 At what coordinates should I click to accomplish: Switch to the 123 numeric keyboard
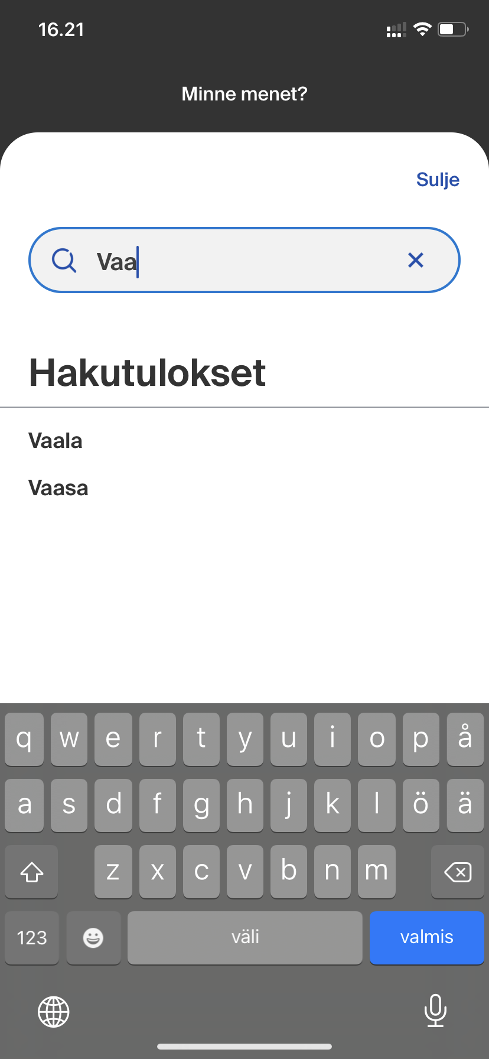point(32,937)
